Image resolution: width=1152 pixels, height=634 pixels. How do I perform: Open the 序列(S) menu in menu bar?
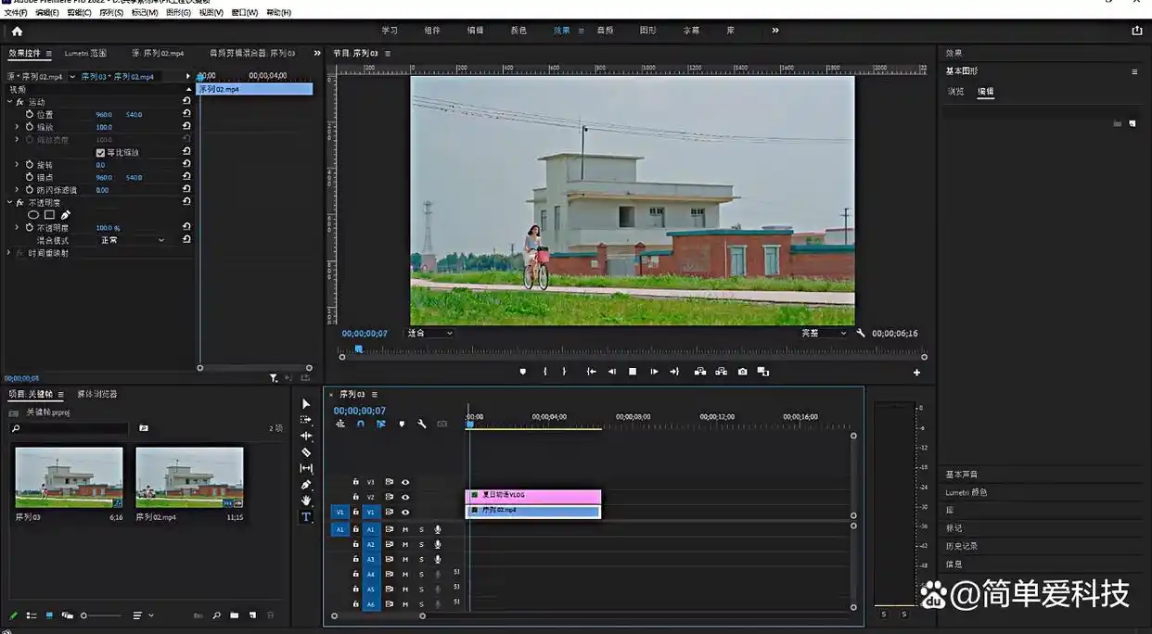pyautogui.click(x=111, y=13)
